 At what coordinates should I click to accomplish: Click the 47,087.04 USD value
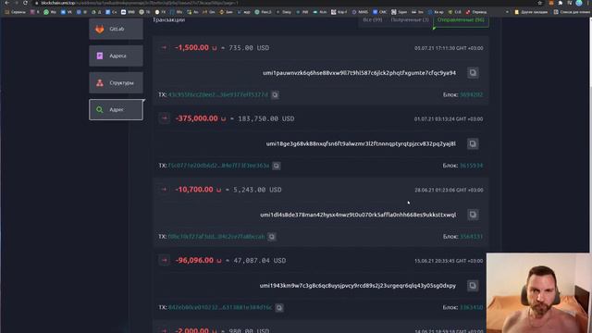pos(260,261)
